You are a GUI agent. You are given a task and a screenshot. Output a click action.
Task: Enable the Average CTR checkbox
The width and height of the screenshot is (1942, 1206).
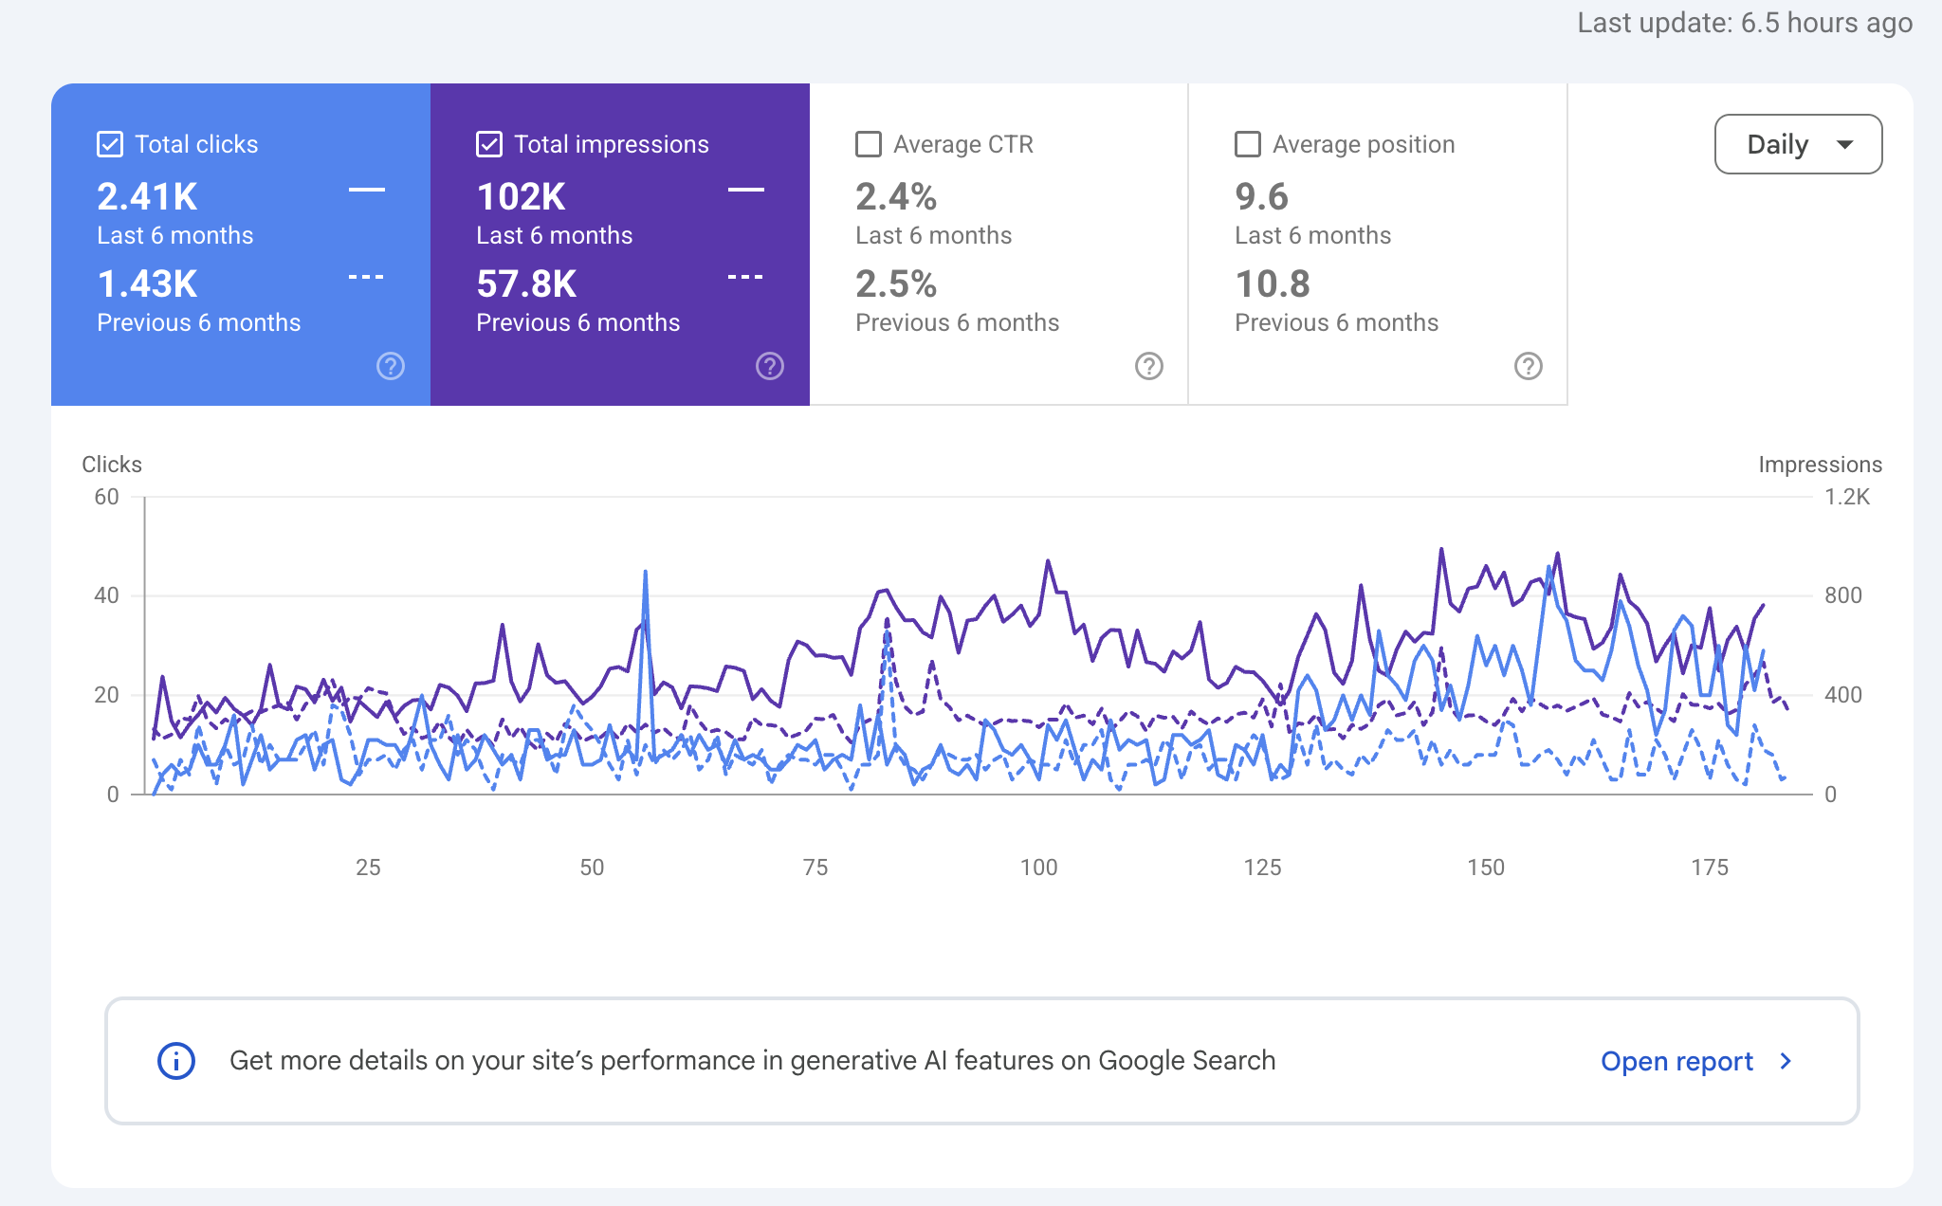click(869, 144)
